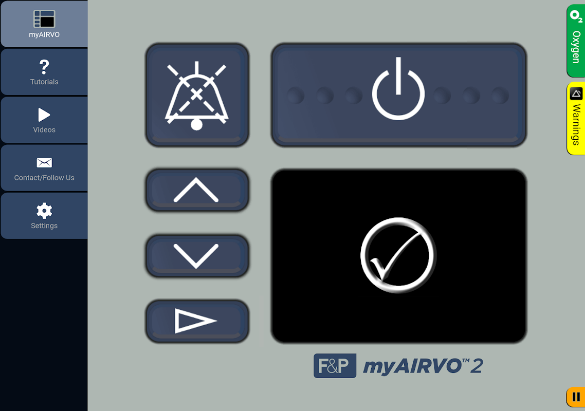Open the Settings gear menu
Screen dimensions: 585x411
[44, 216]
